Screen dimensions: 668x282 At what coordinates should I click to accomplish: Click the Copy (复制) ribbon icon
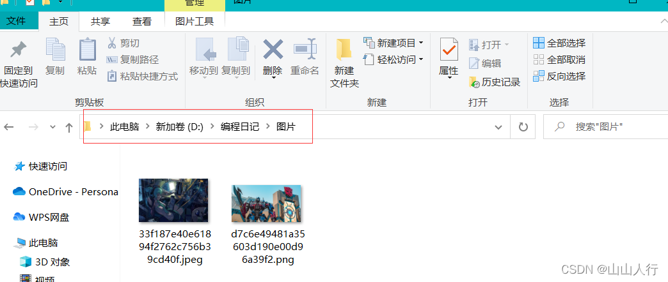pos(55,50)
